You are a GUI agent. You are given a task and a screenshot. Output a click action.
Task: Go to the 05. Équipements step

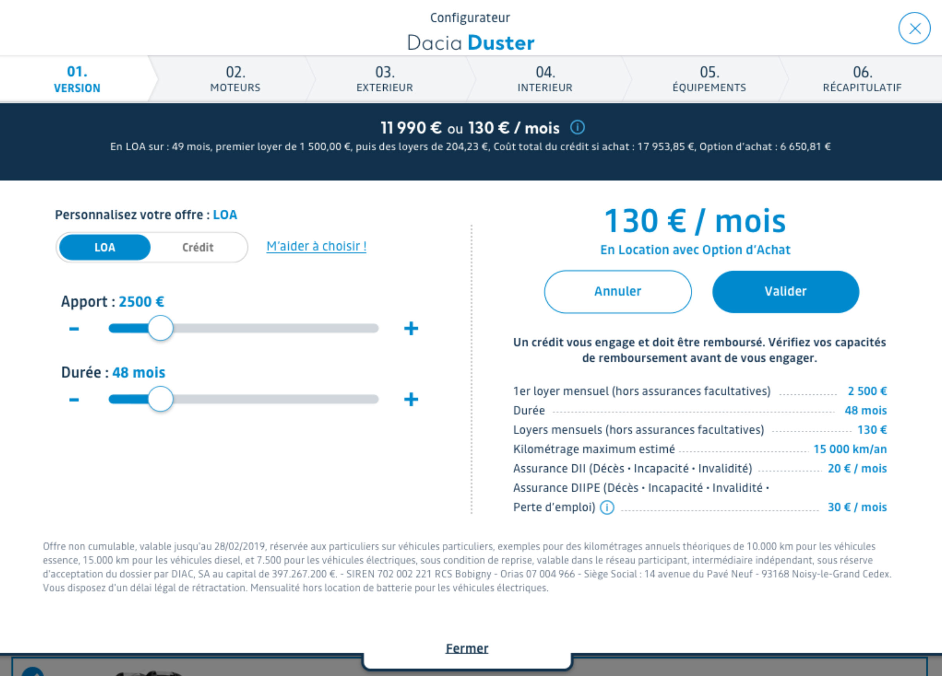point(710,79)
